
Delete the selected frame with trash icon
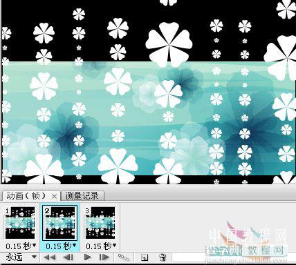[163, 257]
